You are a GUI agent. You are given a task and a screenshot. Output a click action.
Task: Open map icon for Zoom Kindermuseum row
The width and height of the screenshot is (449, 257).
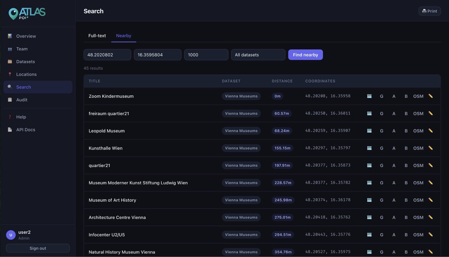pos(369,96)
